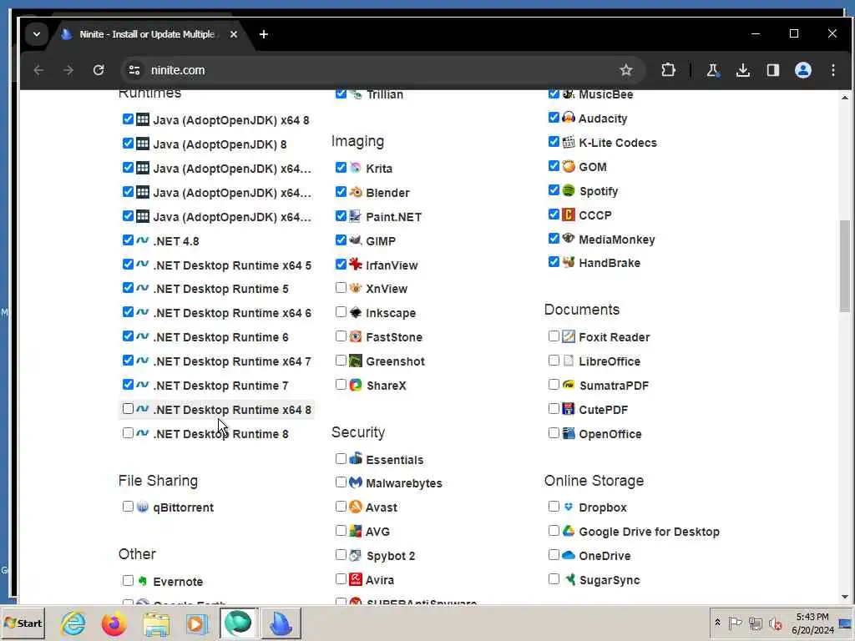Click the Avast icon
The width and height of the screenshot is (855, 641).
tap(356, 507)
